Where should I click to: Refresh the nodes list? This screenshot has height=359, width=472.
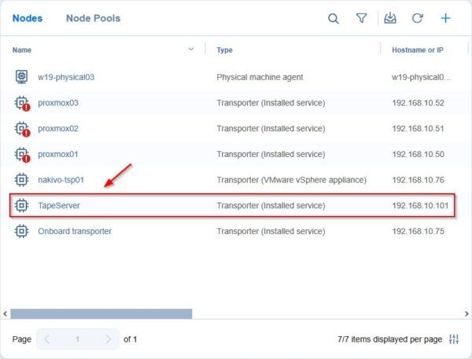(417, 18)
